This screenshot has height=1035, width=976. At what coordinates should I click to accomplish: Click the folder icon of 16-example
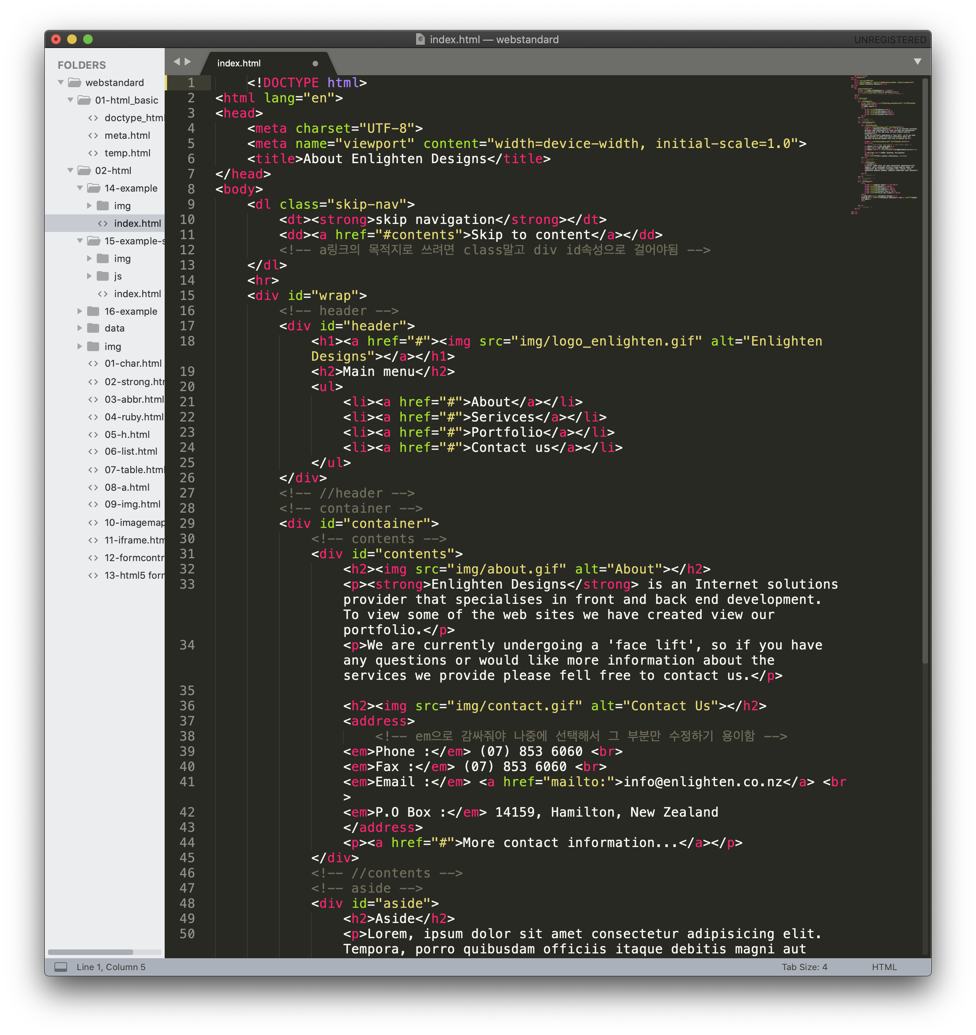(x=93, y=311)
